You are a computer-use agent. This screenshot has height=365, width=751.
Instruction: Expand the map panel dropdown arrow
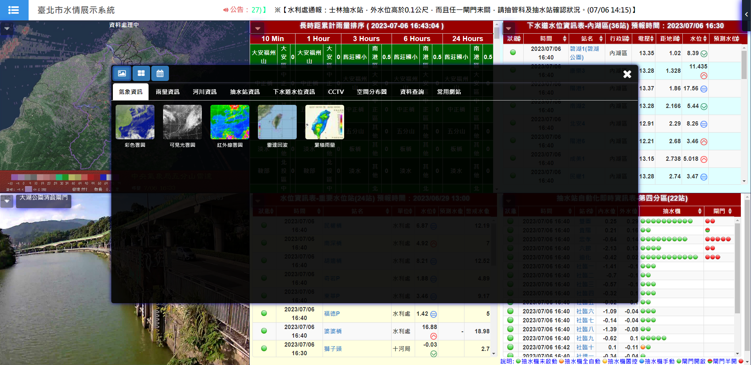[7, 29]
